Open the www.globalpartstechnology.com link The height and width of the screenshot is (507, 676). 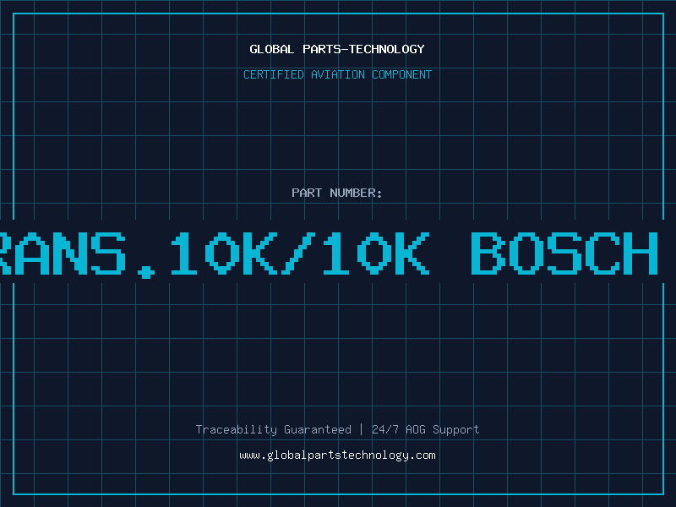(337, 455)
